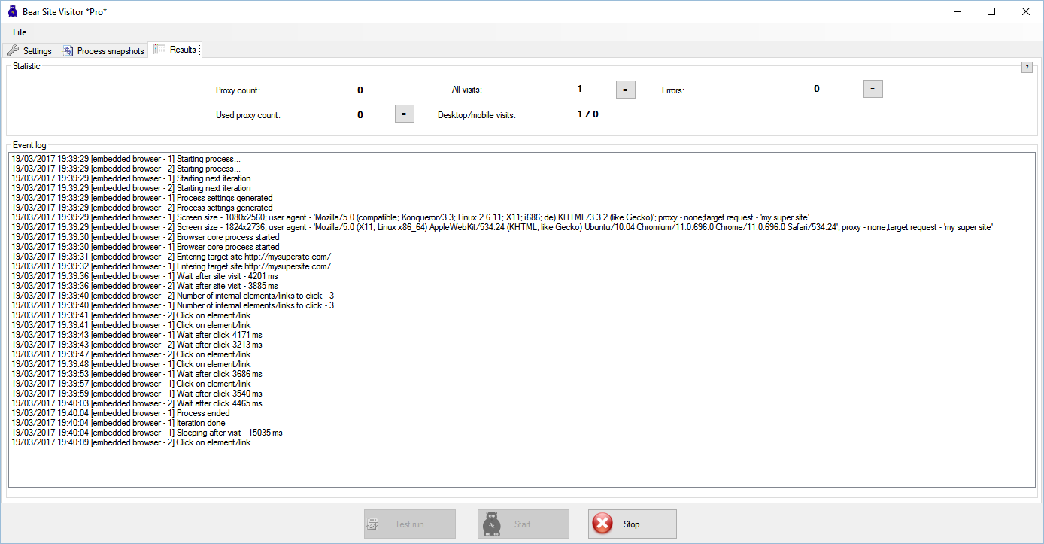Click the 'Used proxy count:' label
The height and width of the screenshot is (544, 1044).
[247, 115]
